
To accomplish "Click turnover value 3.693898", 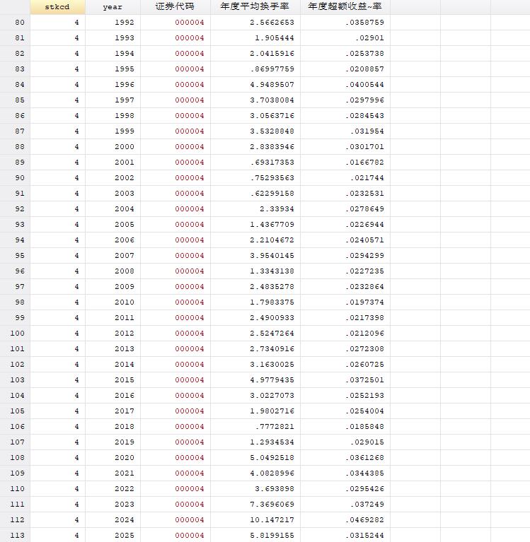I will (255, 489).
